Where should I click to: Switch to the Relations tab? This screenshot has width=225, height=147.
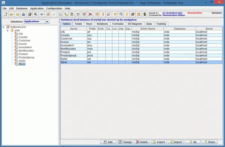(102, 24)
